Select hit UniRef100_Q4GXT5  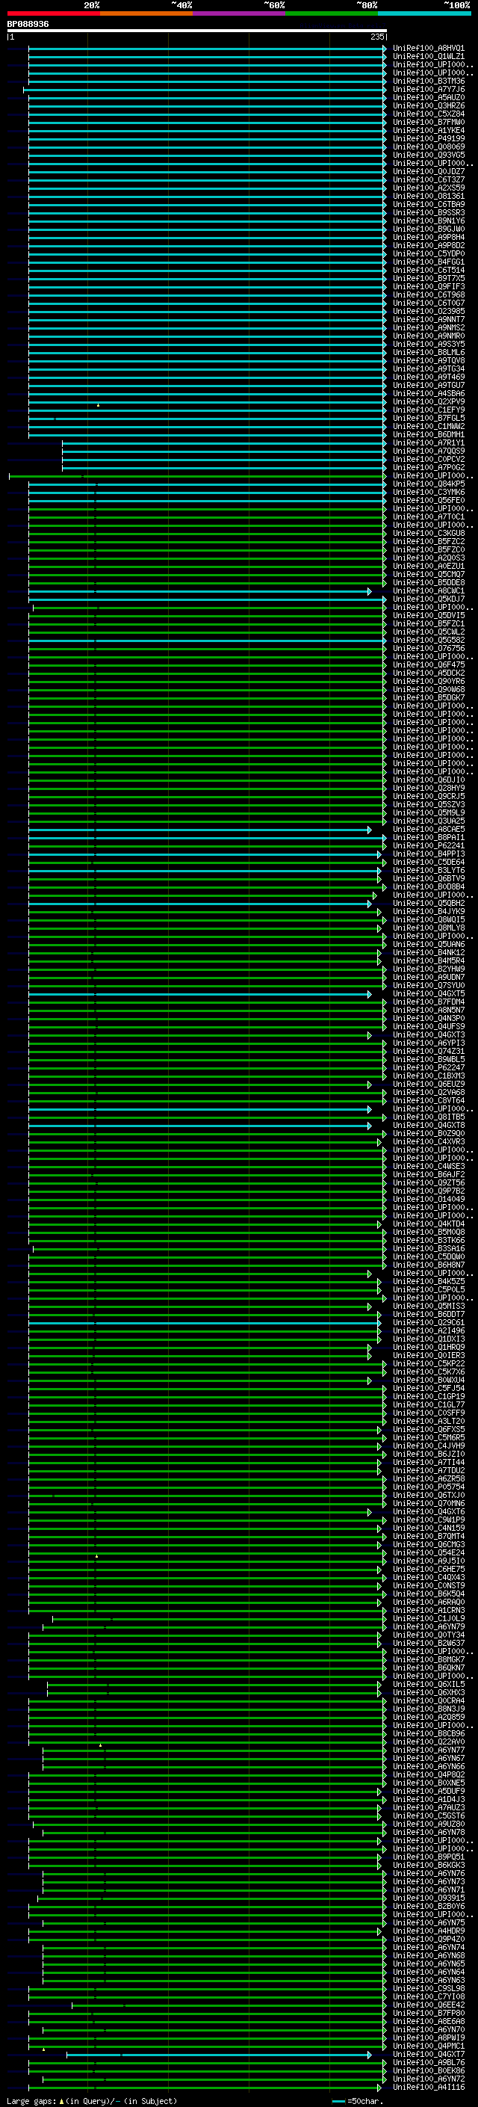(x=429, y=994)
